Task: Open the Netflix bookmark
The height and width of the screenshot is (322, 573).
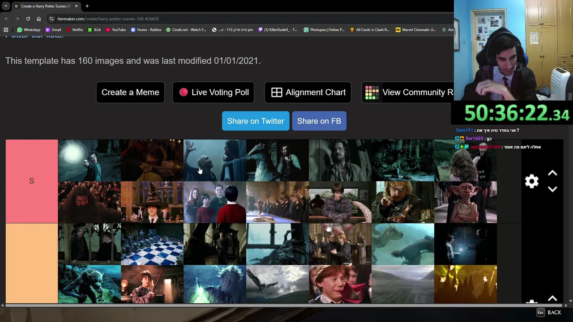Action: [x=74, y=30]
